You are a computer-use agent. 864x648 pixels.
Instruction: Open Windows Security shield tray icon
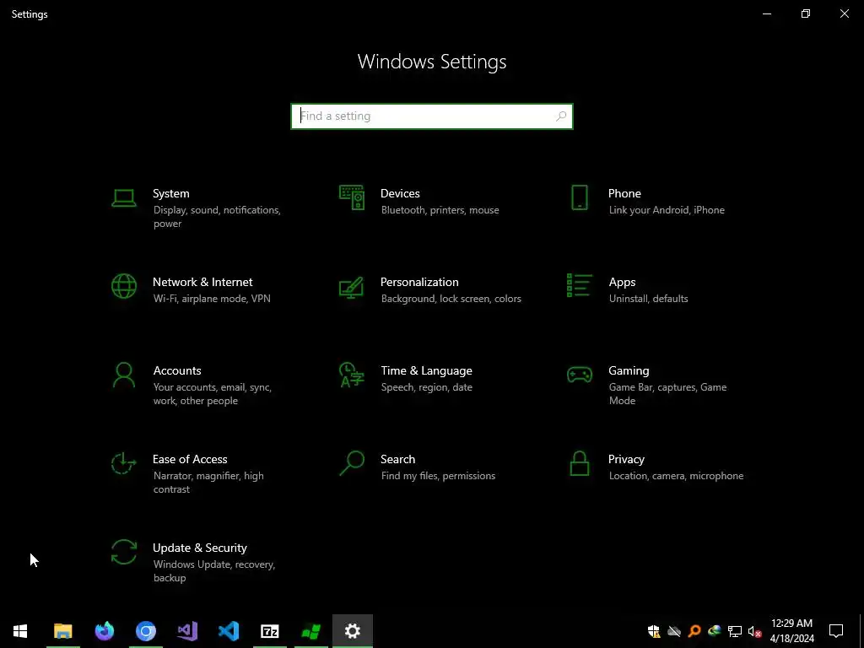(654, 631)
